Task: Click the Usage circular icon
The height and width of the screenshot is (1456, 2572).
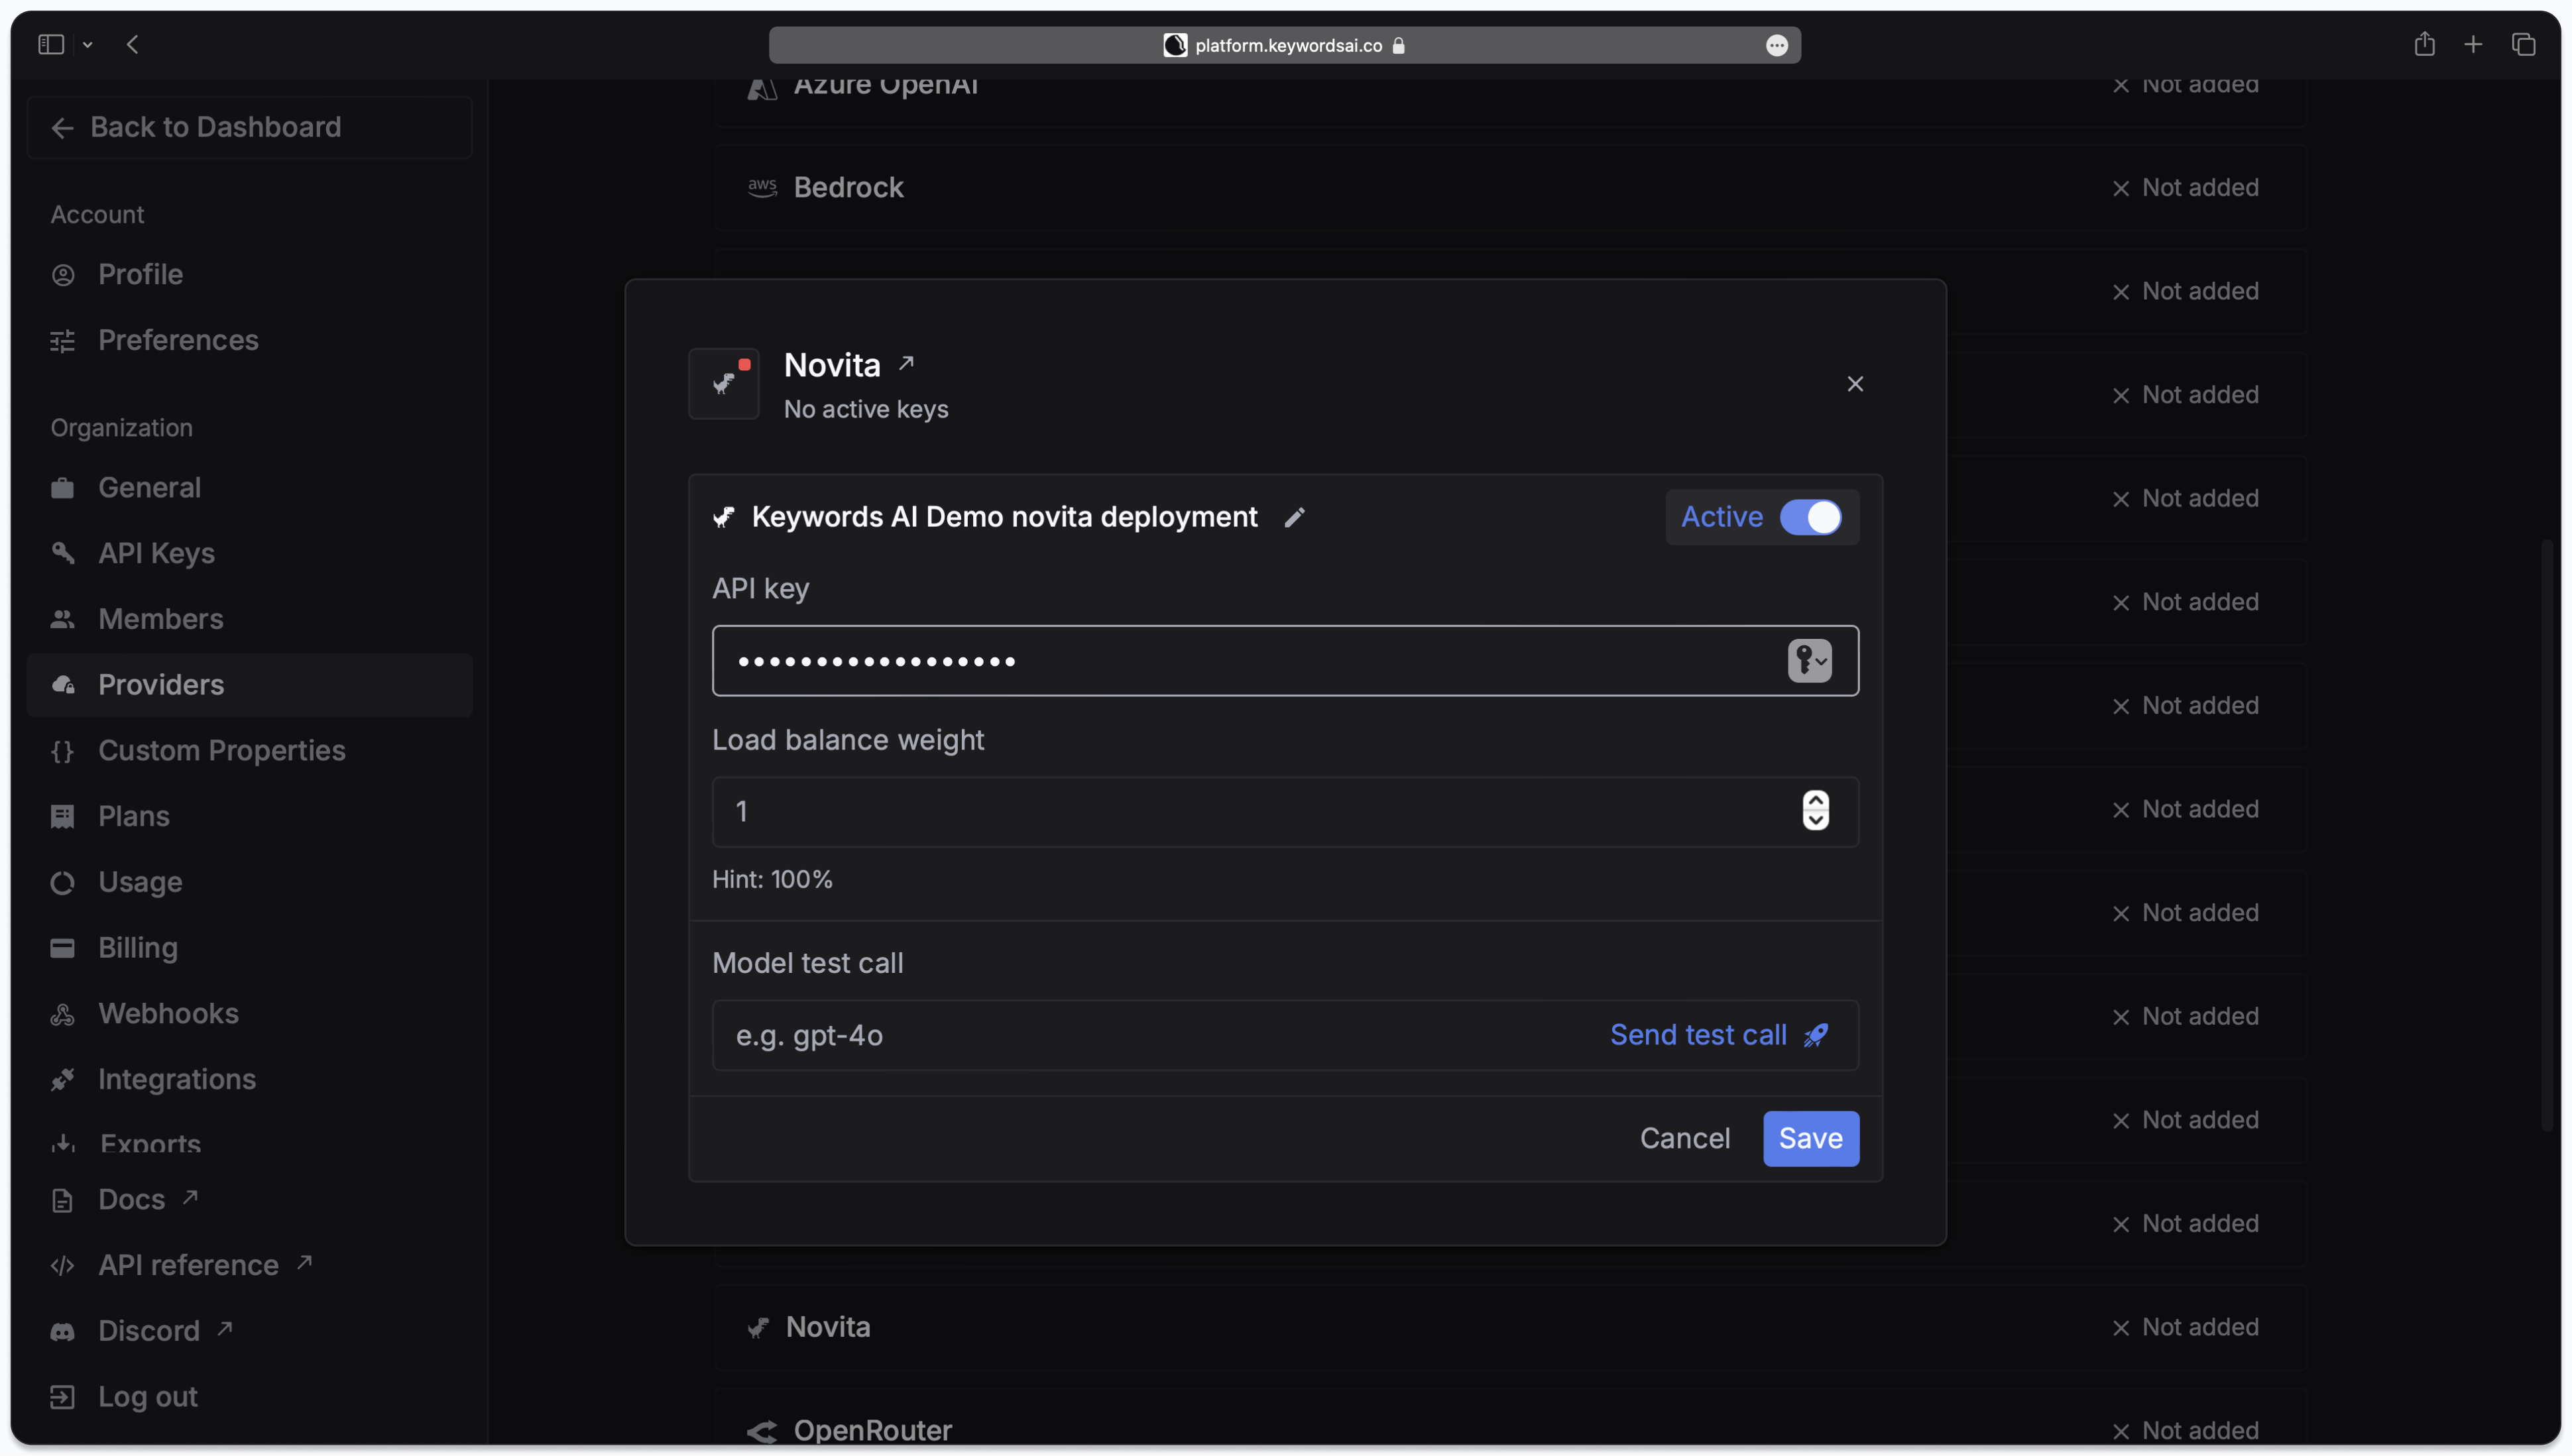Action: point(63,883)
